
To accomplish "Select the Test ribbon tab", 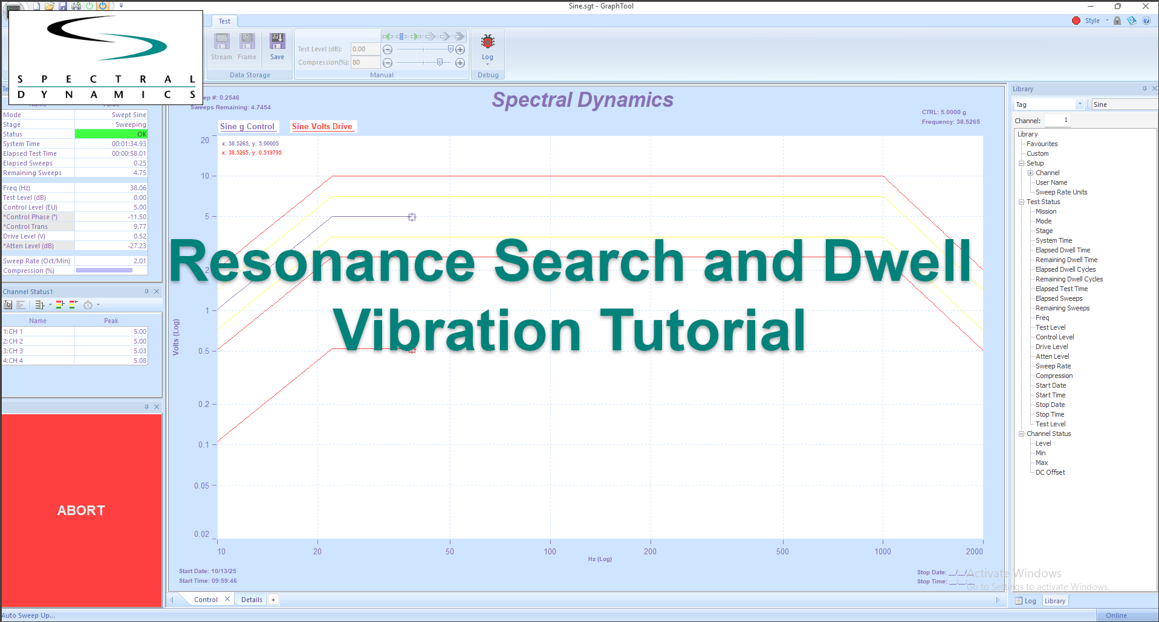I will pos(225,21).
